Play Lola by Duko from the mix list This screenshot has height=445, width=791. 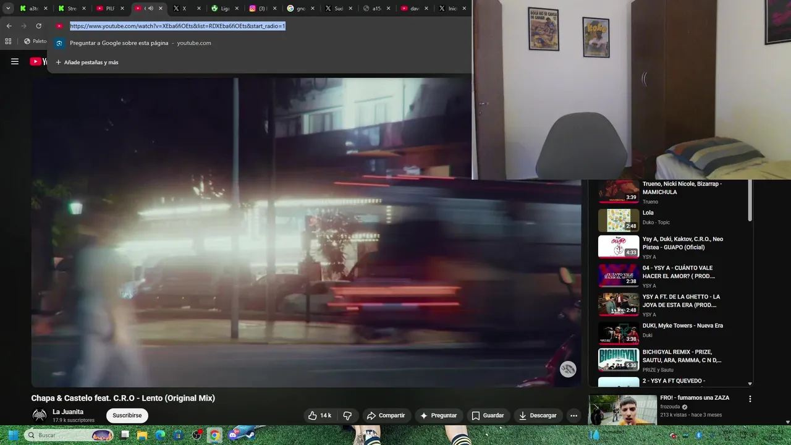click(619, 220)
